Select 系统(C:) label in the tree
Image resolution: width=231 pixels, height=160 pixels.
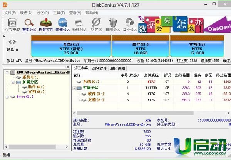coord(30,77)
